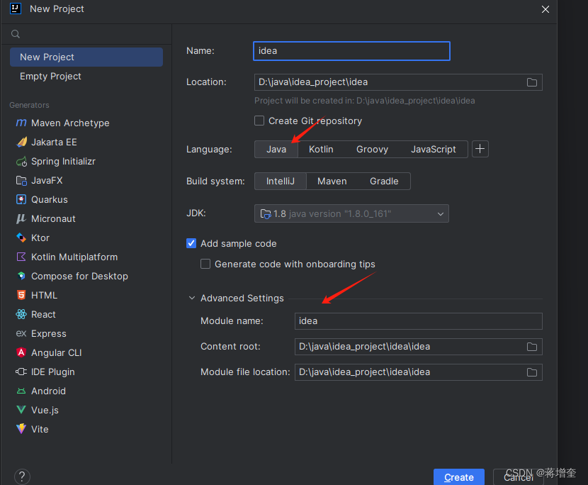
Task: Focus the project Name field
Action: point(352,51)
